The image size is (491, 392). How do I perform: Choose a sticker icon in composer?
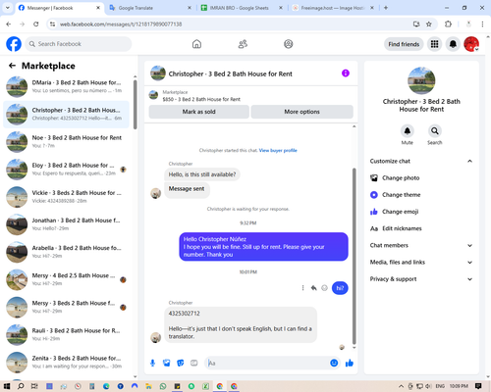181,363
